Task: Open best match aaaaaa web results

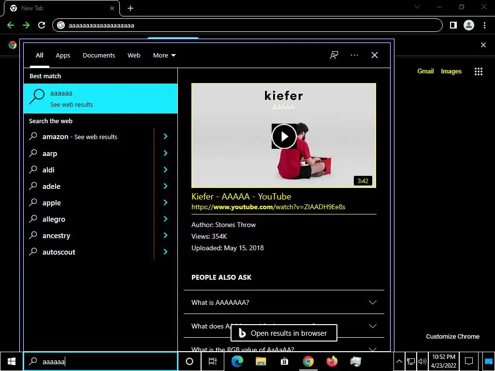Action: tap(101, 99)
